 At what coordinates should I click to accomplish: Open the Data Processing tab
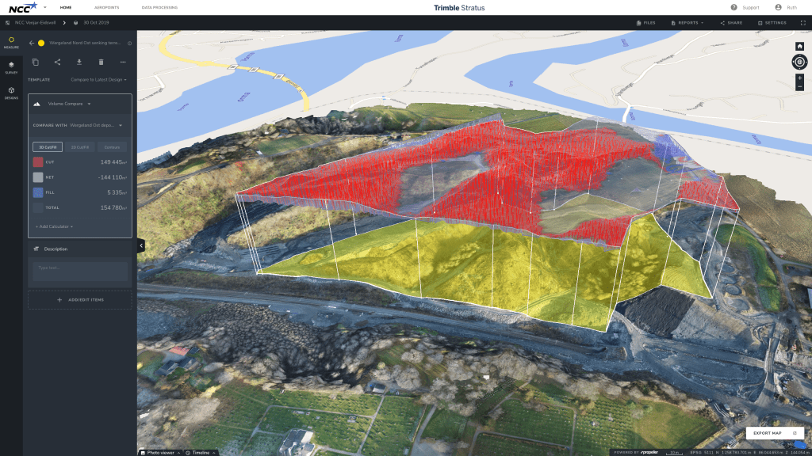tap(159, 7)
